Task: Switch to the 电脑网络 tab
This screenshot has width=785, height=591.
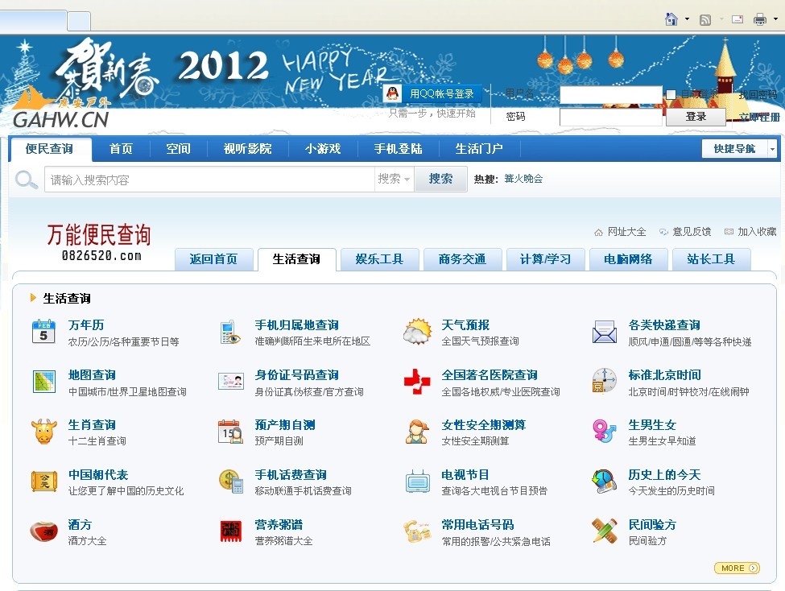Action: [628, 259]
